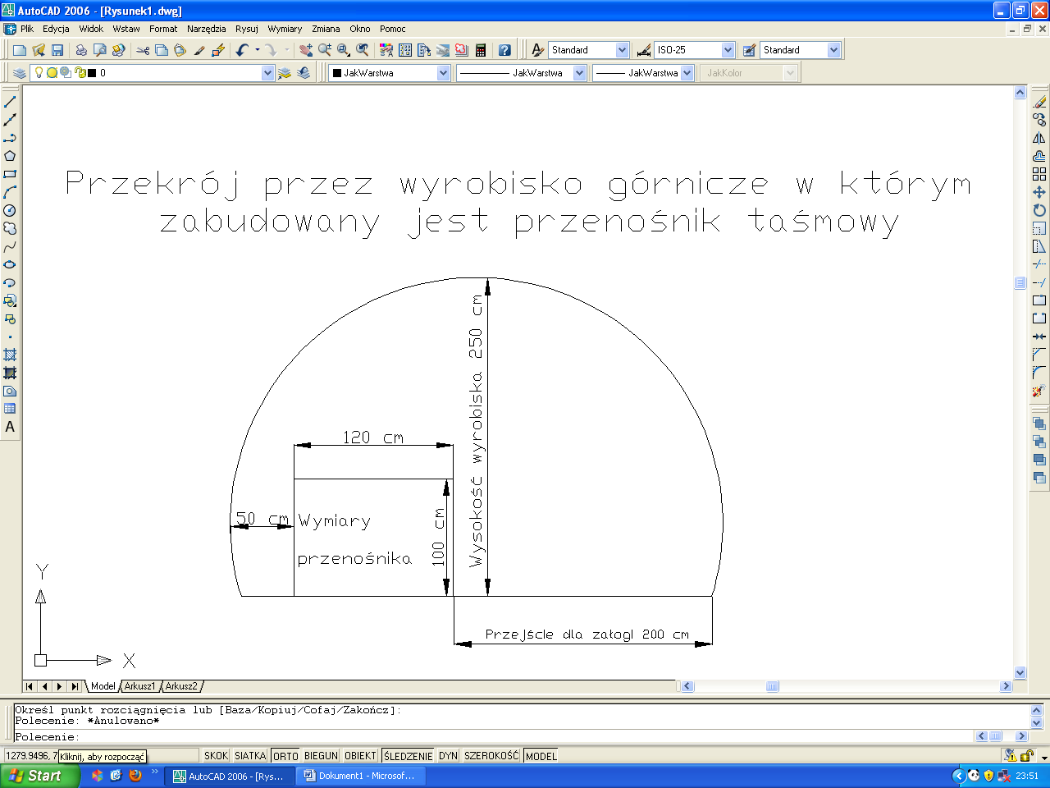1050x788 pixels.
Task: Open the JakWarstwa color dropdown
Action: coord(443,73)
